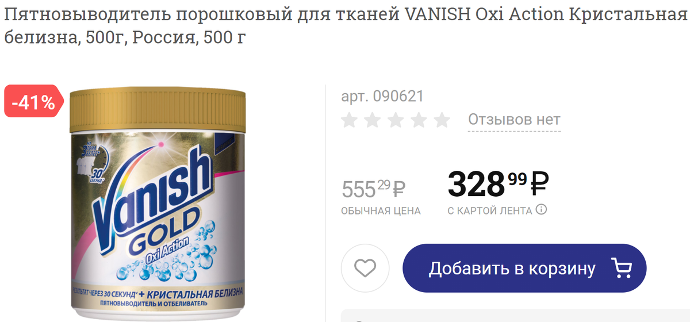690x322 pixels.
Task: Click the article number арт. 090621
Action: (x=382, y=96)
